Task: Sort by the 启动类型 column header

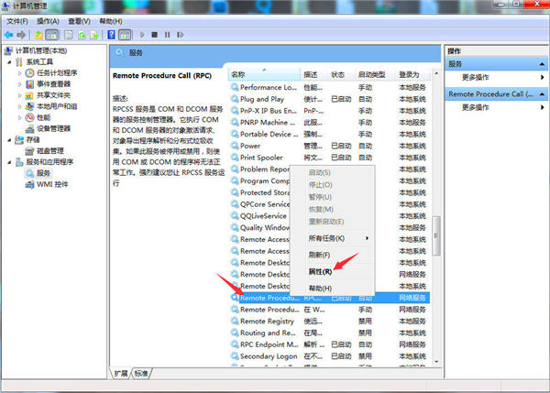Action: [x=375, y=75]
